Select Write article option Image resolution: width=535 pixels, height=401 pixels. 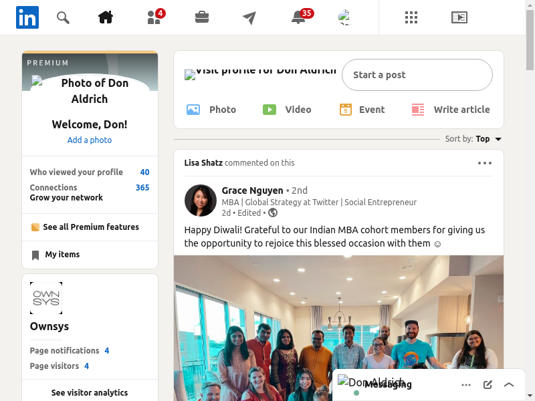pos(451,110)
